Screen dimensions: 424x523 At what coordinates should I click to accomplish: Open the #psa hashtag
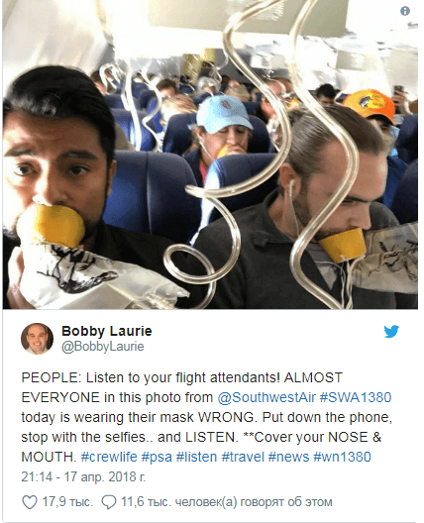157,458
